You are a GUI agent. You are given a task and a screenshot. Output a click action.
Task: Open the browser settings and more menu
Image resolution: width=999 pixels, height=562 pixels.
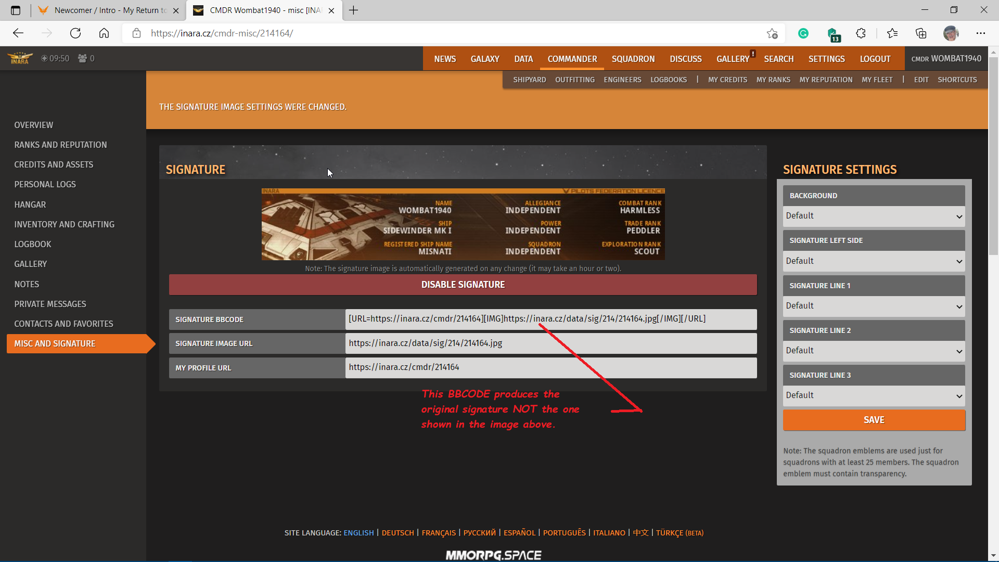click(981, 33)
